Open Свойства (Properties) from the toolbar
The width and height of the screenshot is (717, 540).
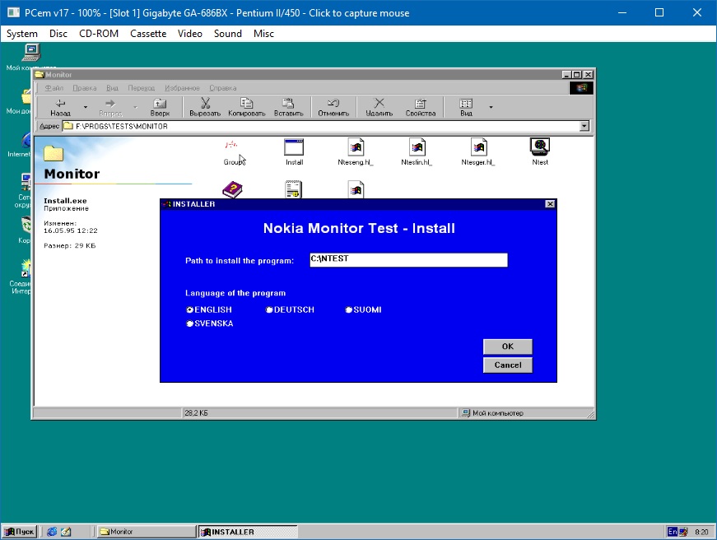click(420, 106)
